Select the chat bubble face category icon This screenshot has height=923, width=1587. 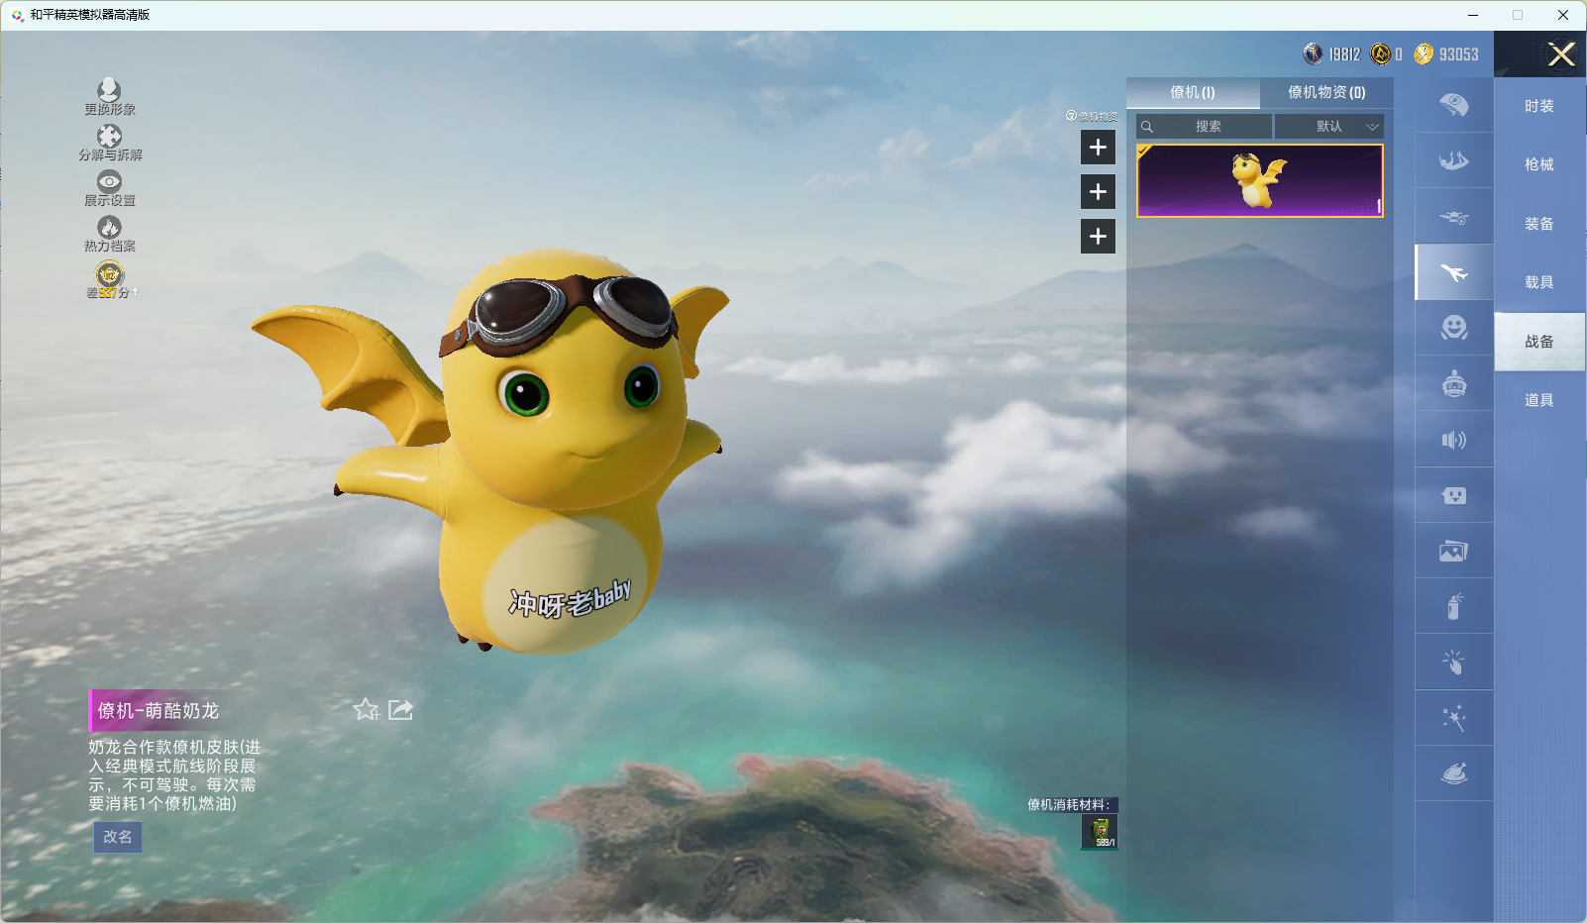click(1454, 495)
